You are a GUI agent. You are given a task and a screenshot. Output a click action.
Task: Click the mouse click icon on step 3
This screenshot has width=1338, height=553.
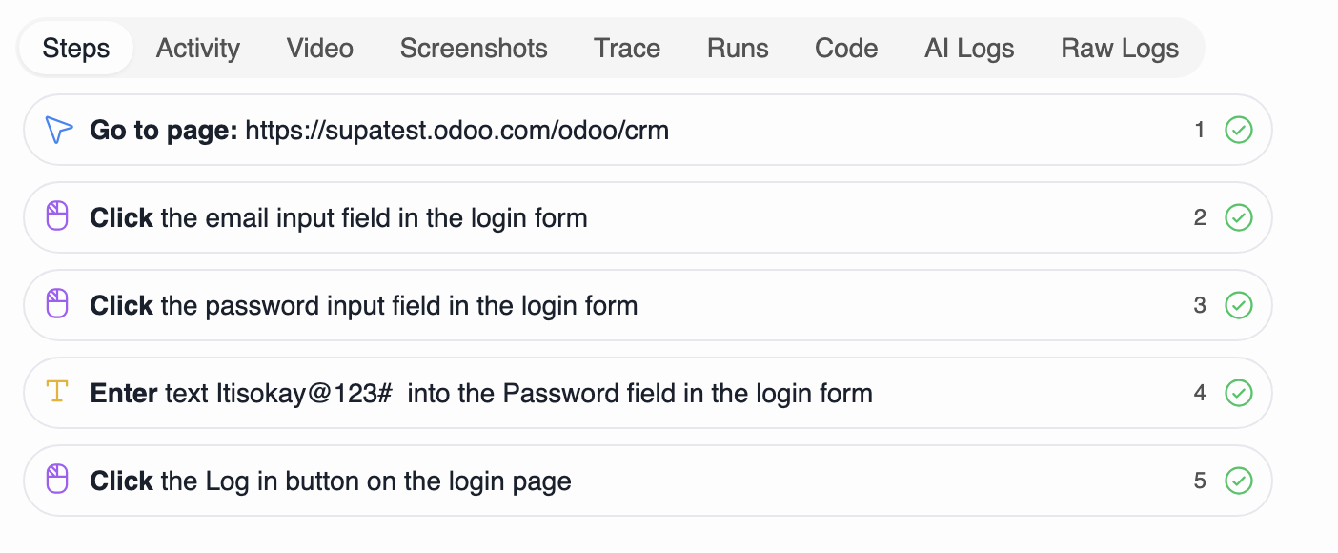pos(58,304)
